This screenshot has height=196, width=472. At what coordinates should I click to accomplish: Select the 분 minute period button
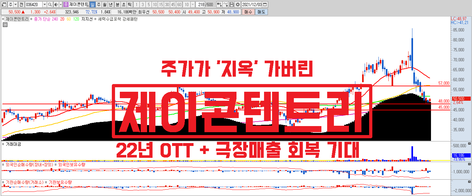117,4
